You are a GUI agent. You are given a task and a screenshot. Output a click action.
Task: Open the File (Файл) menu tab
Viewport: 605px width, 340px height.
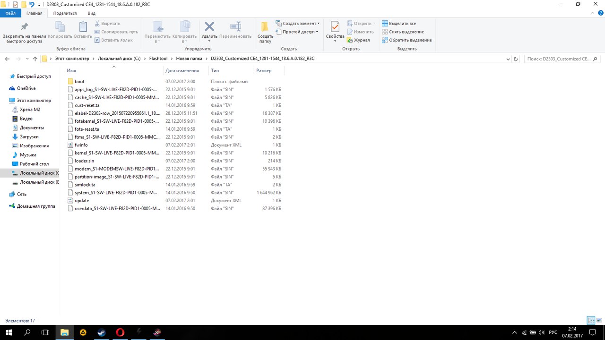10,13
